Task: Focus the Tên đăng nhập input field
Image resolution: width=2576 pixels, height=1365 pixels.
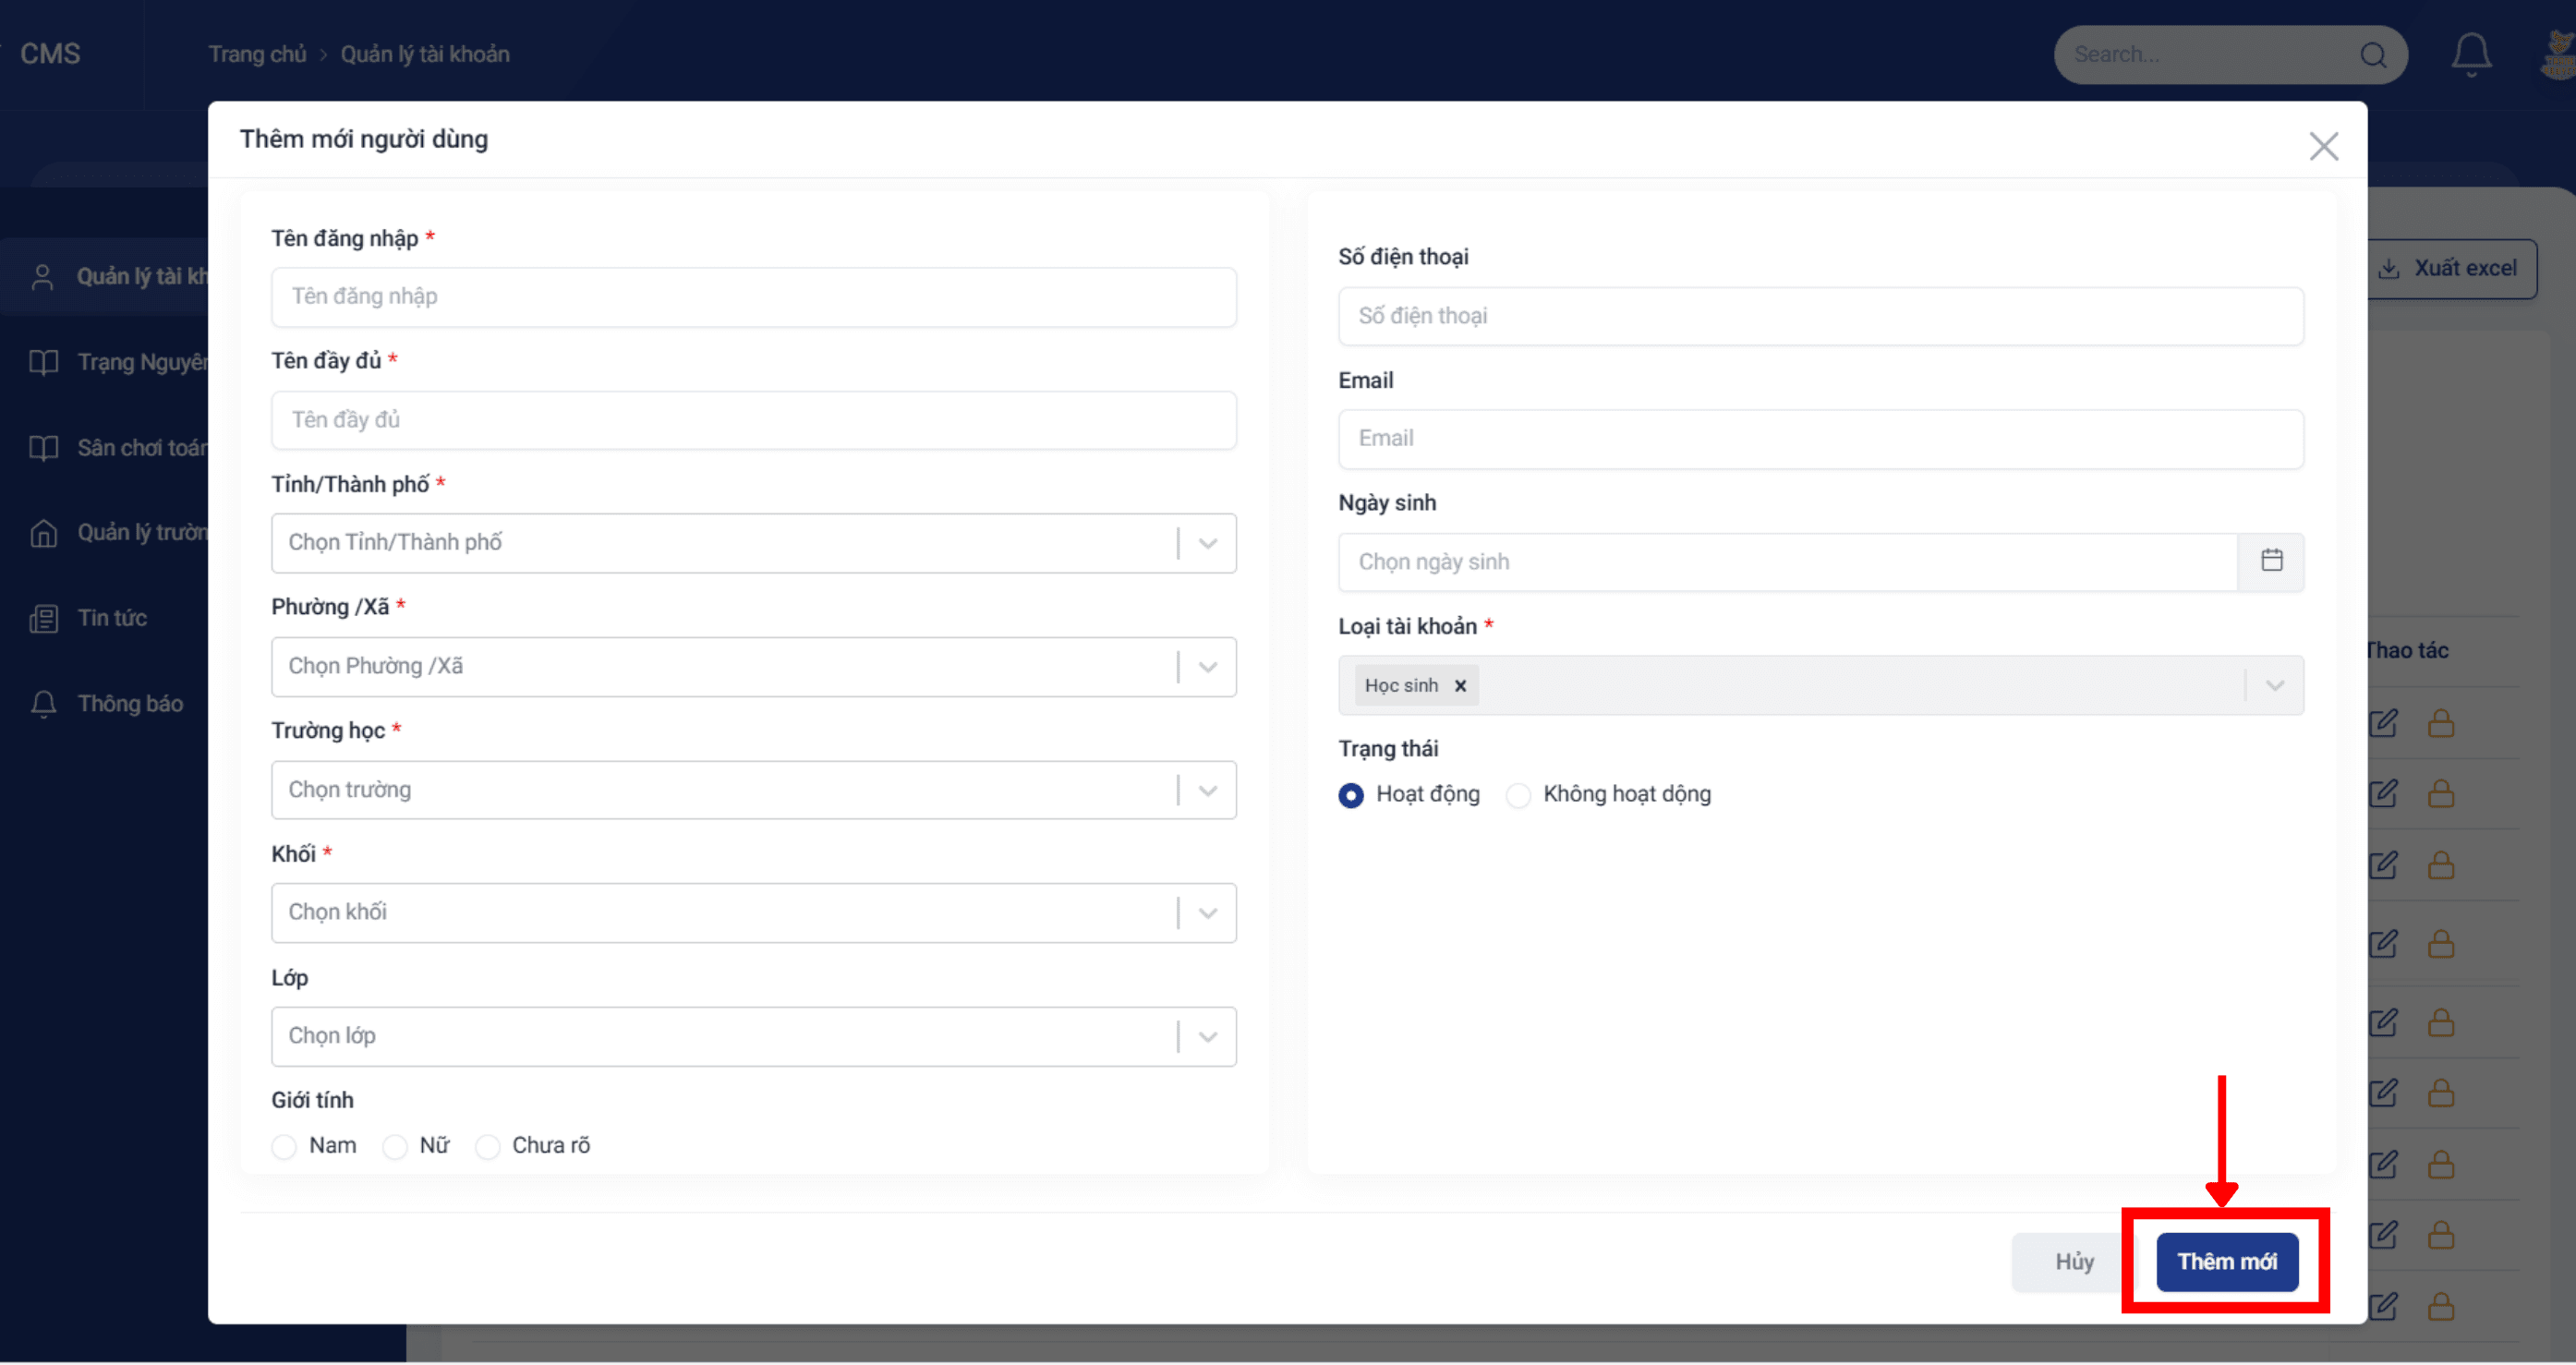Action: click(754, 297)
